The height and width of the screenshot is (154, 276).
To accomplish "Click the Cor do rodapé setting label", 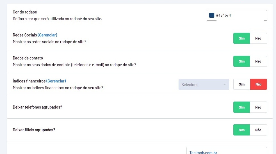I will [25, 12].
